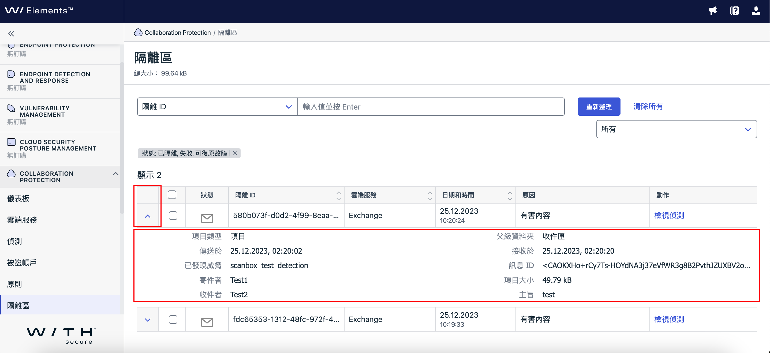Click the sender value Test1
This screenshot has width=770, height=353.
click(239, 280)
